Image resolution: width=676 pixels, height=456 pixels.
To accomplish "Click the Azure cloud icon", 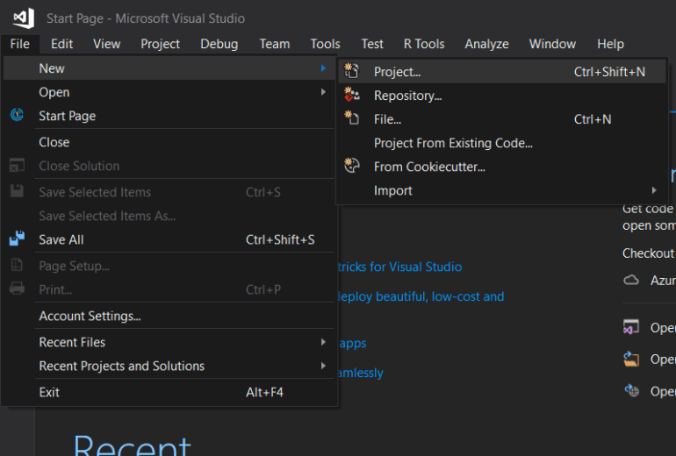I will click(631, 281).
